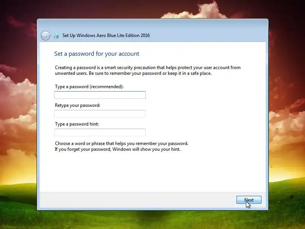The height and width of the screenshot is (229, 305).
Task: Click the 'Choose a word or phrase' help text
Action: [x=122, y=144]
